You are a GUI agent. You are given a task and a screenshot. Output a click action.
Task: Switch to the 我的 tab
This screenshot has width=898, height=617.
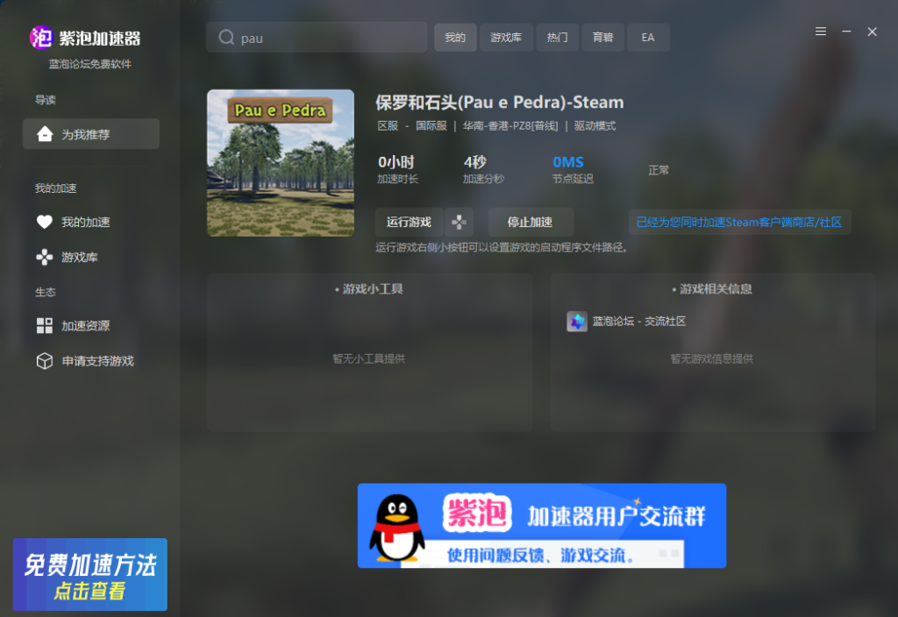[x=455, y=37]
